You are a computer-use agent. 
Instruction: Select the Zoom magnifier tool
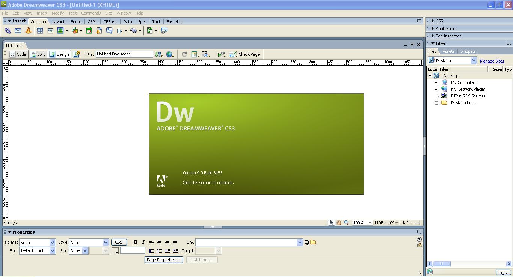point(346,223)
